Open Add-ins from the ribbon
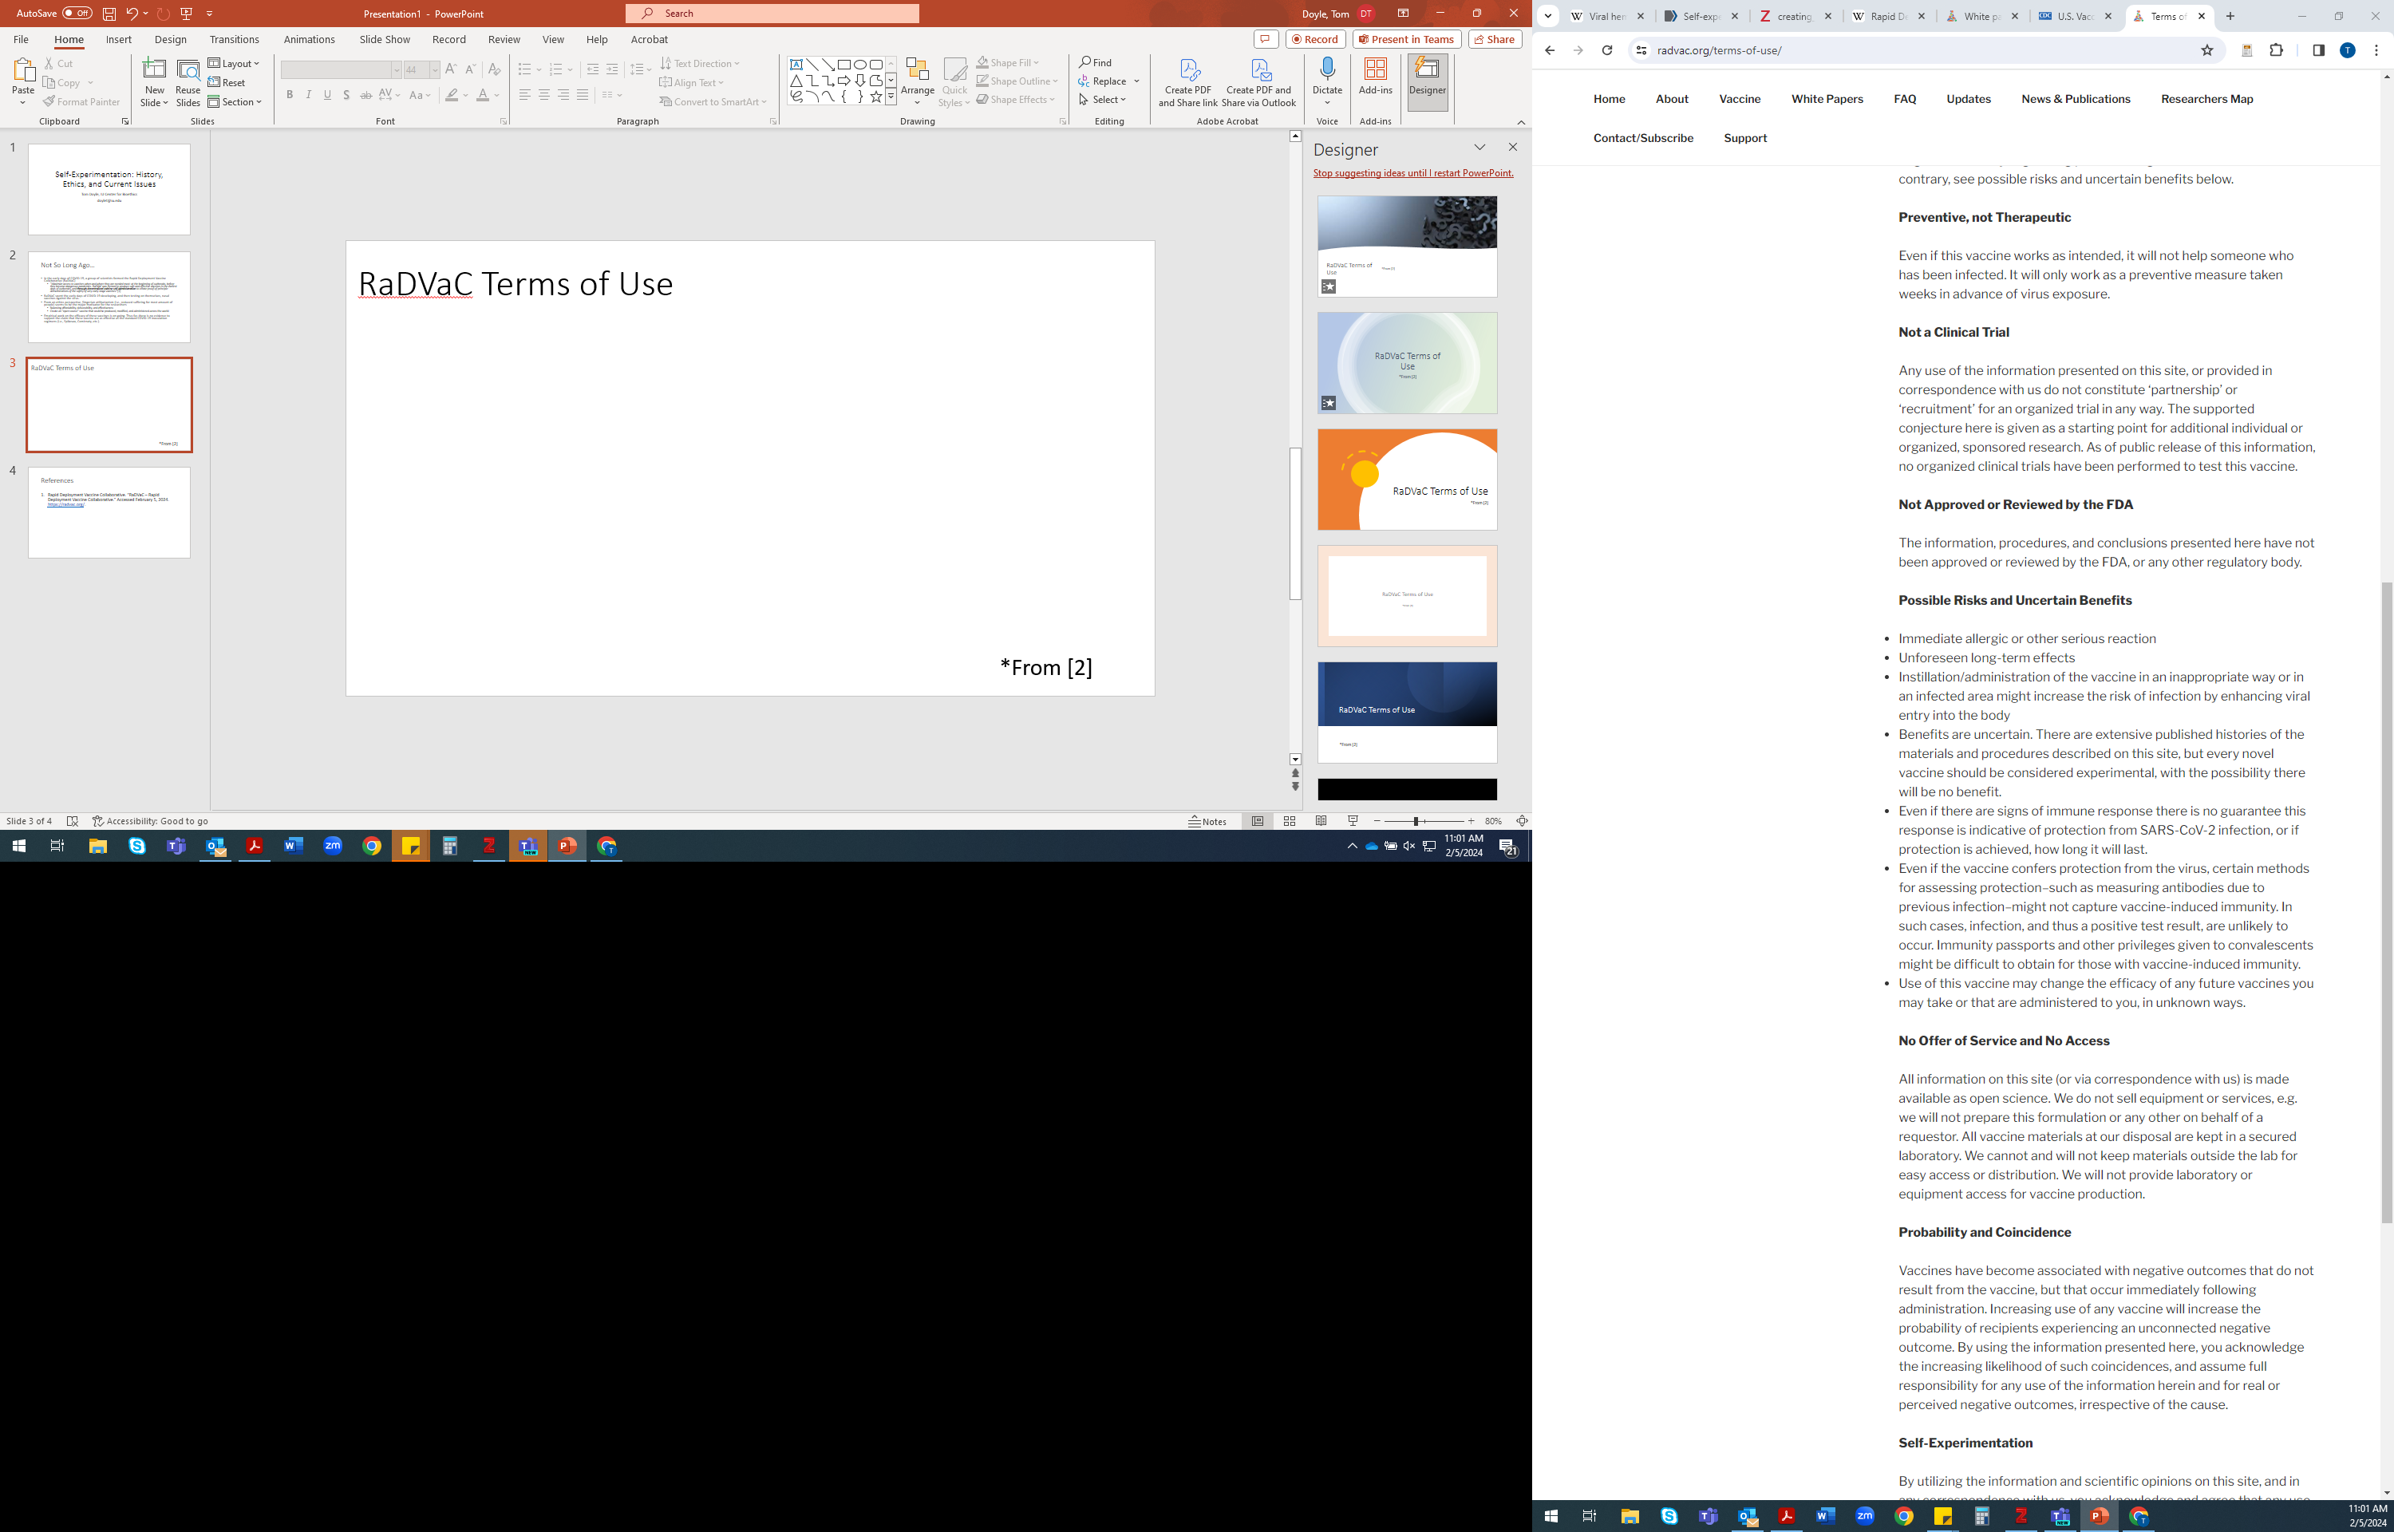The width and height of the screenshot is (2394, 1532). pyautogui.click(x=1376, y=77)
